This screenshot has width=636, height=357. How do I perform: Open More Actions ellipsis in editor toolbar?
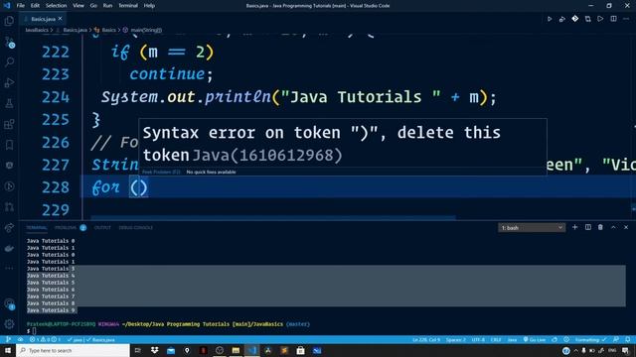click(x=626, y=19)
